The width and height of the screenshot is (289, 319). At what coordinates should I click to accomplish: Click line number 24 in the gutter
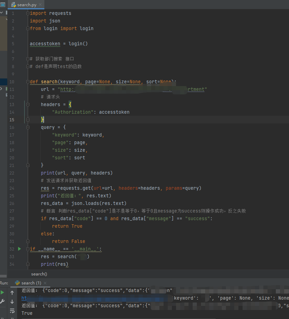pyautogui.click(x=12, y=188)
